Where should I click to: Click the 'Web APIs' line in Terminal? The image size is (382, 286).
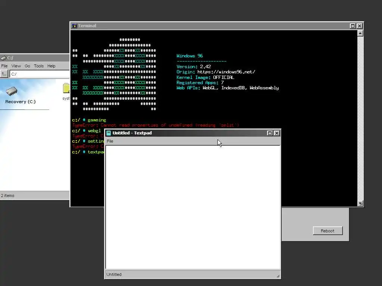coord(228,88)
